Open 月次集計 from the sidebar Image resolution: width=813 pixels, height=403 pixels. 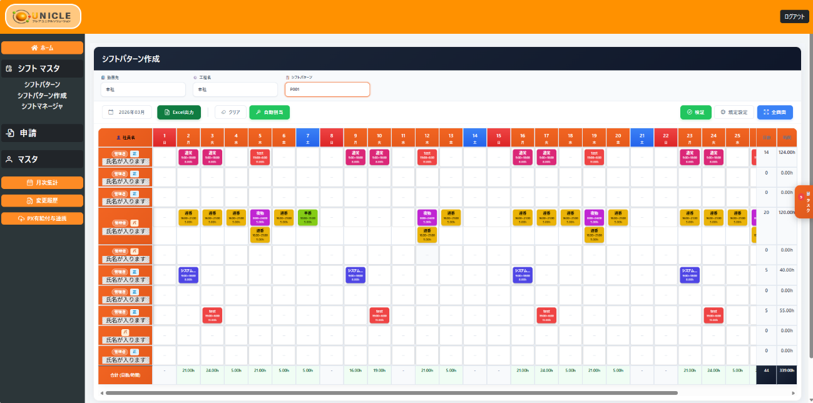pyautogui.click(x=42, y=183)
